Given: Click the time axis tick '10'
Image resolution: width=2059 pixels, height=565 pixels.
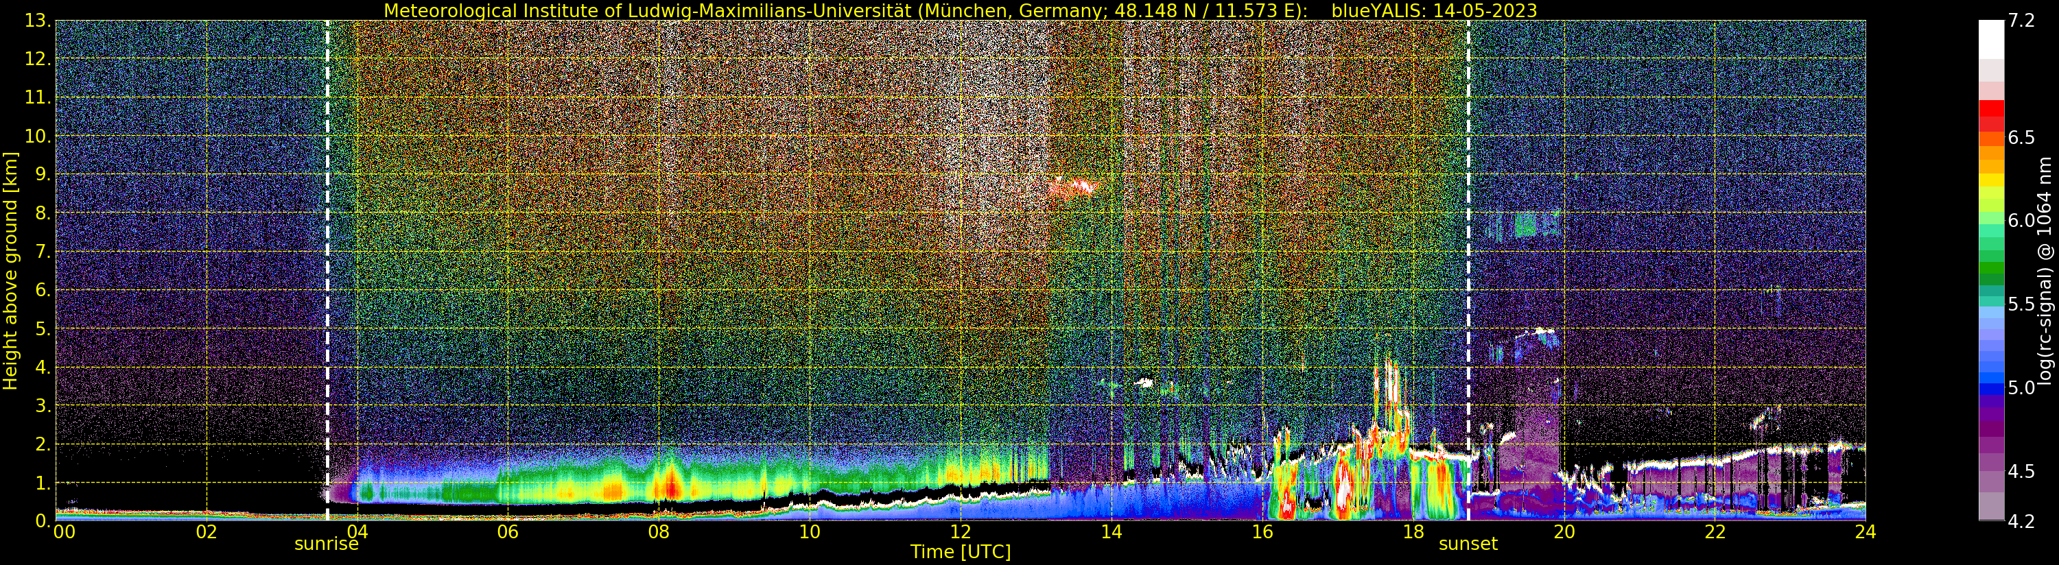Looking at the screenshot, I should 810,532.
